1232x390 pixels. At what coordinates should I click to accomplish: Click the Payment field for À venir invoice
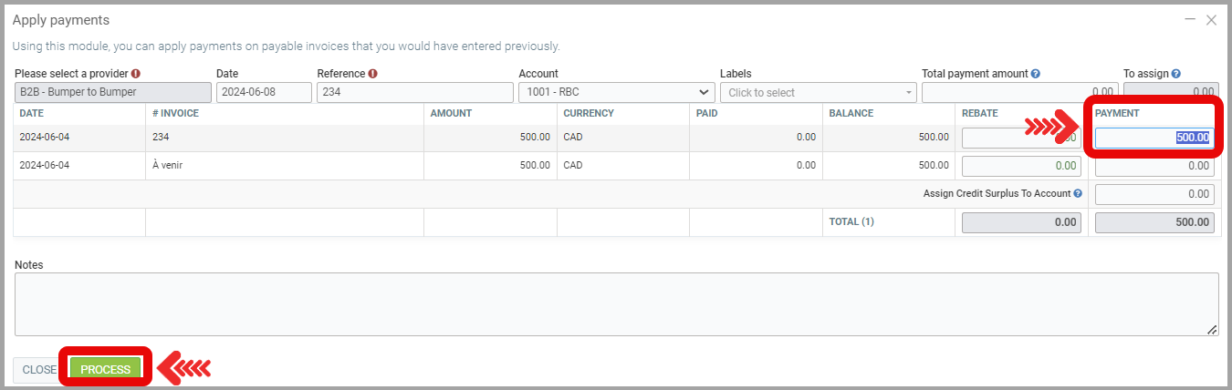coord(1154,166)
